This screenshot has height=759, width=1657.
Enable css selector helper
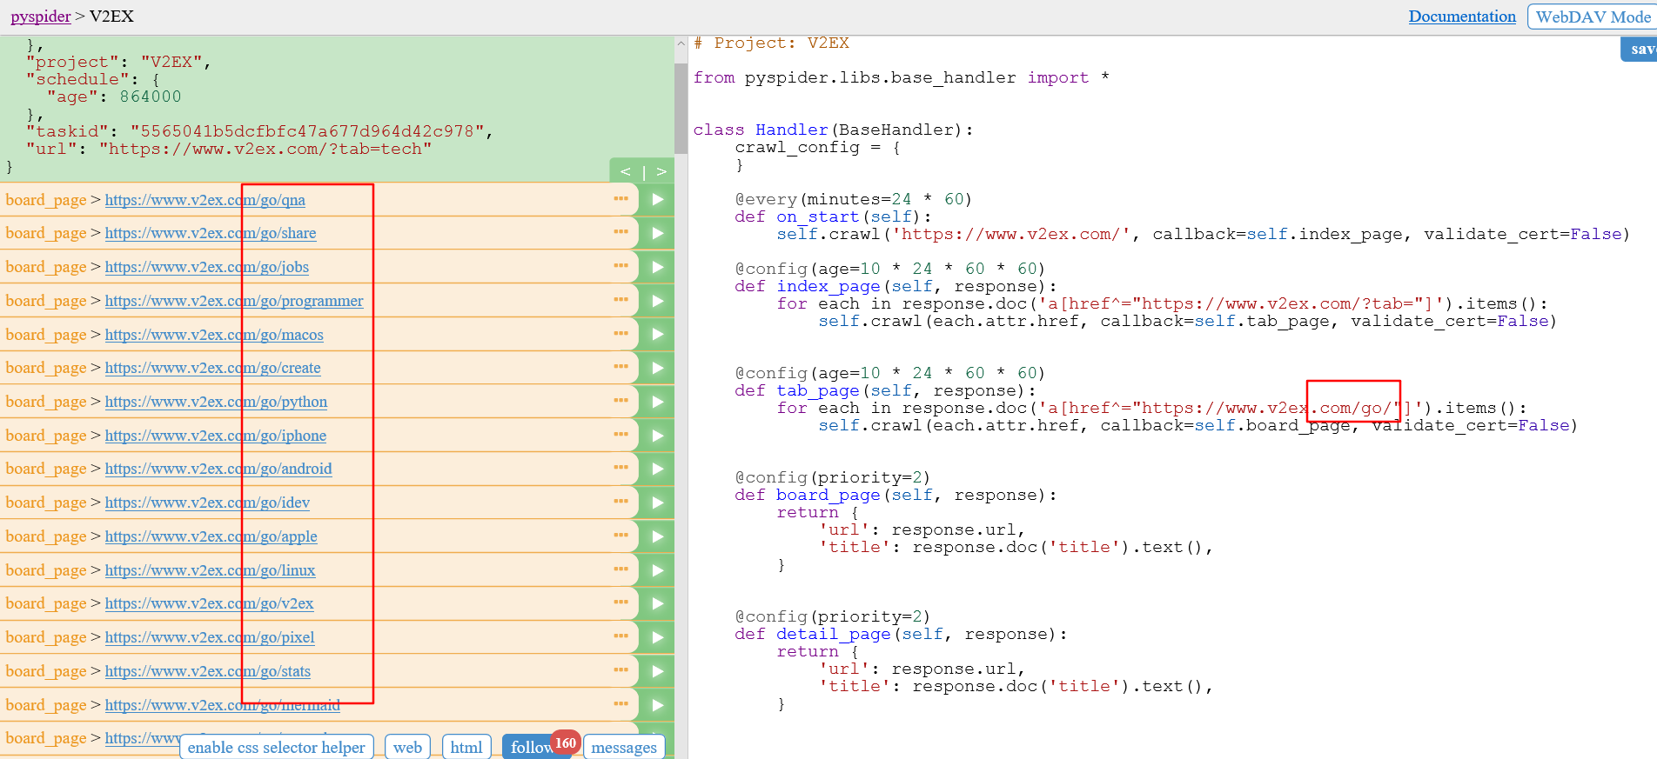point(276,747)
